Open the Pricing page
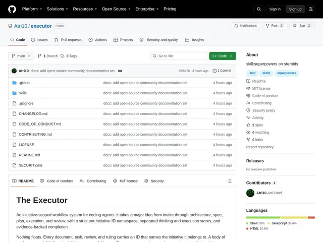 (x=170, y=9)
